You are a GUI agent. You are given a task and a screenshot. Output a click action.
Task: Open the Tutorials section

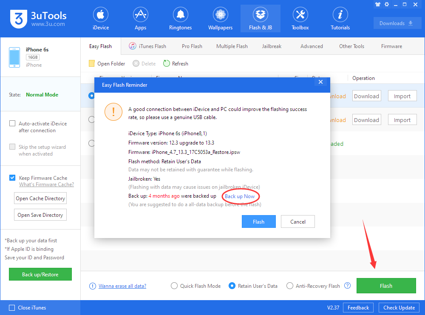(x=340, y=19)
